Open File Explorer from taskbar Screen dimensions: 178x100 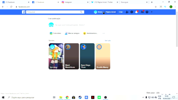pos(61,97)
